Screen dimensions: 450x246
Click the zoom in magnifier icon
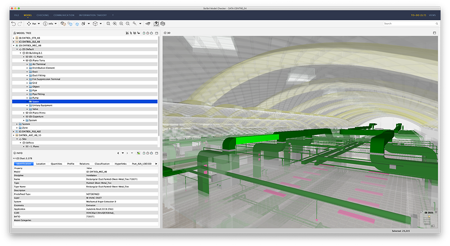tap(115, 24)
